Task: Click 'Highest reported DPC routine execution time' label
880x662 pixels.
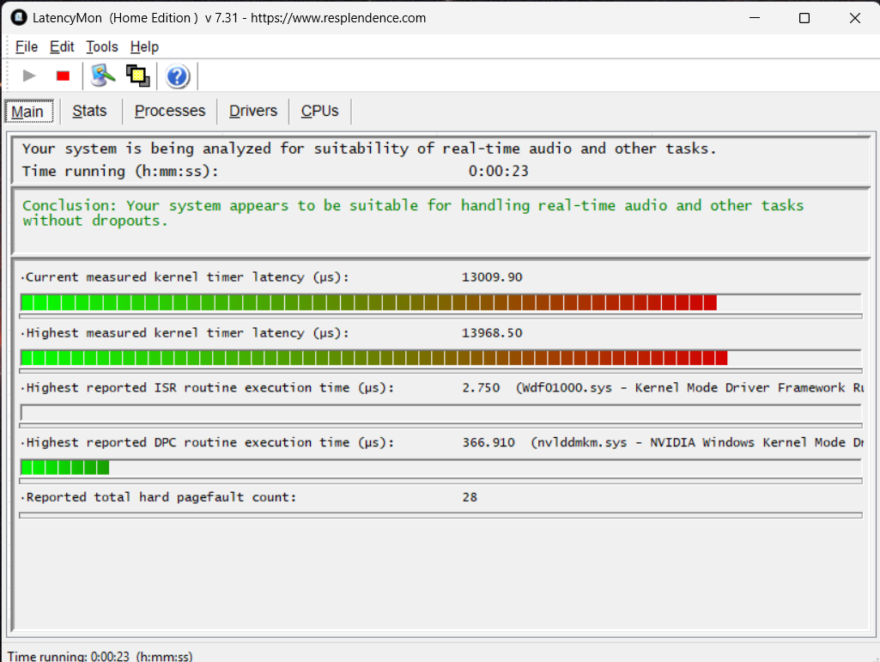Action: (x=209, y=442)
